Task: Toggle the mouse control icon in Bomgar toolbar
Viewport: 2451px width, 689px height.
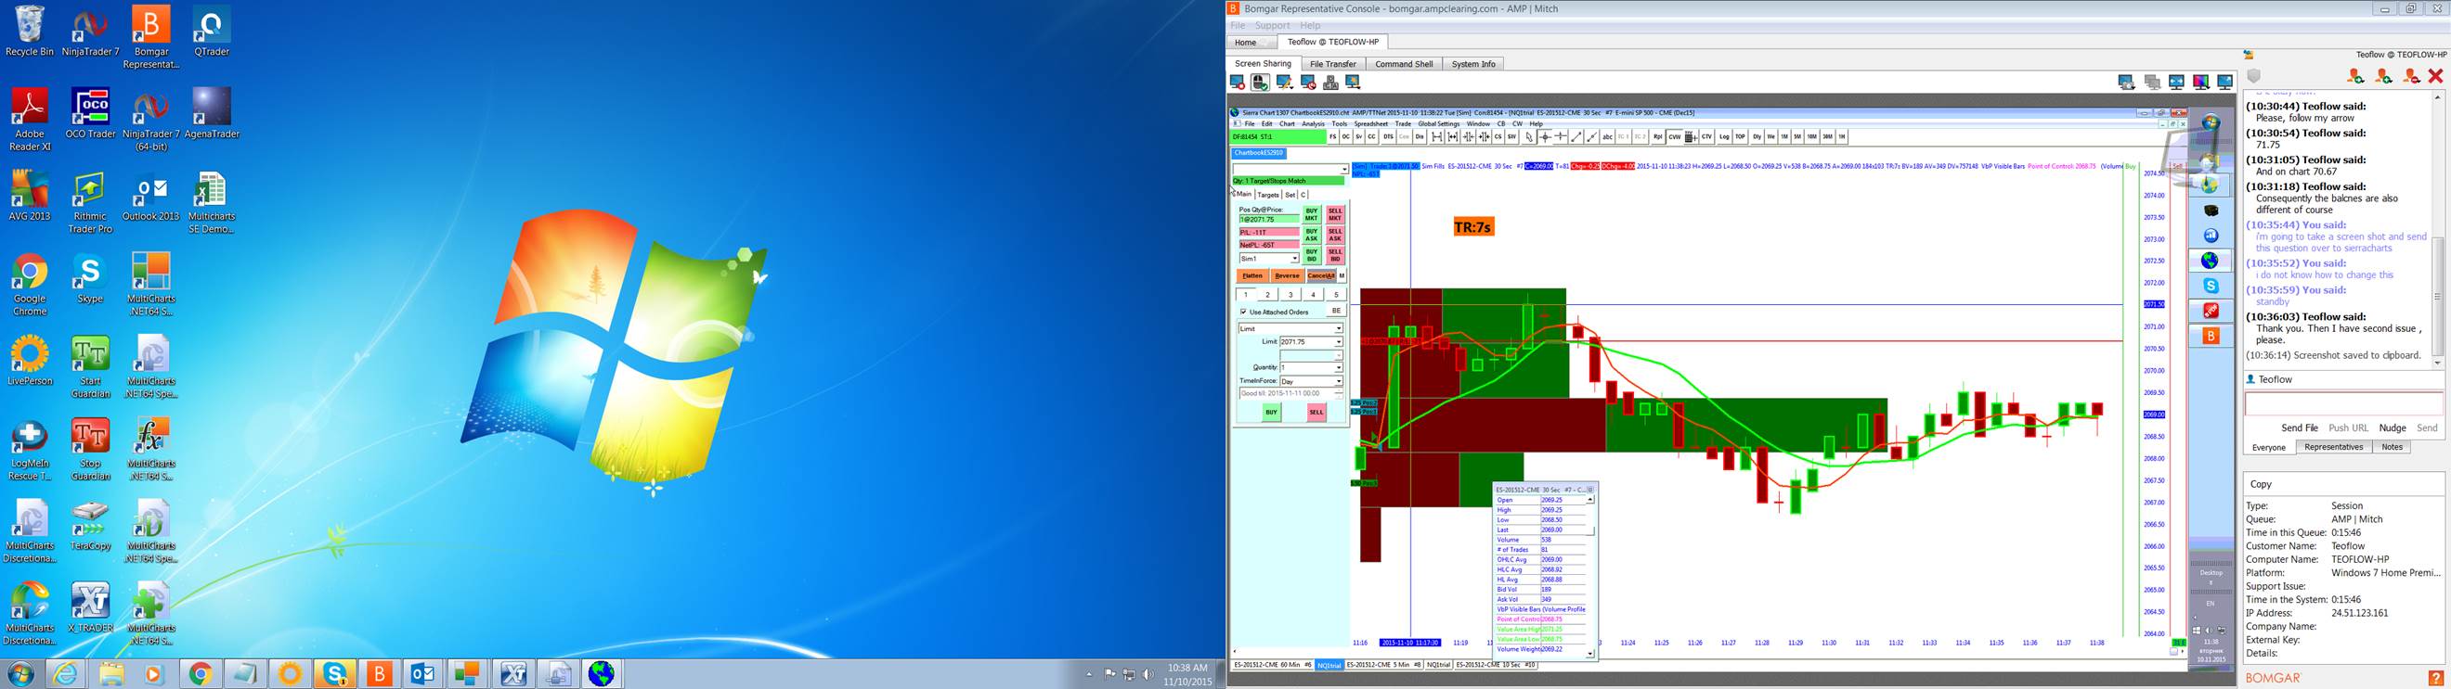Action: tap(1260, 83)
